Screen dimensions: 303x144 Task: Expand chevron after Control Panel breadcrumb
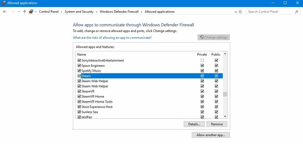62,12
